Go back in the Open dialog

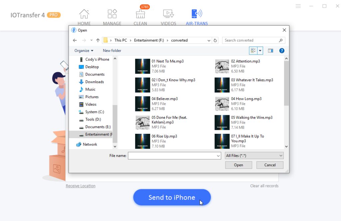[75, 40]
